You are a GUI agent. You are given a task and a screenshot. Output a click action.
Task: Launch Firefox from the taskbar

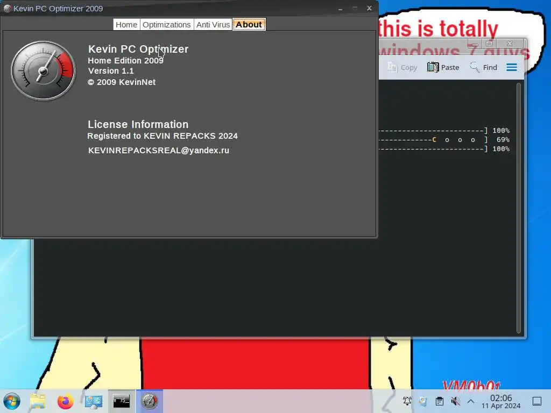click(x=65, y=401)
